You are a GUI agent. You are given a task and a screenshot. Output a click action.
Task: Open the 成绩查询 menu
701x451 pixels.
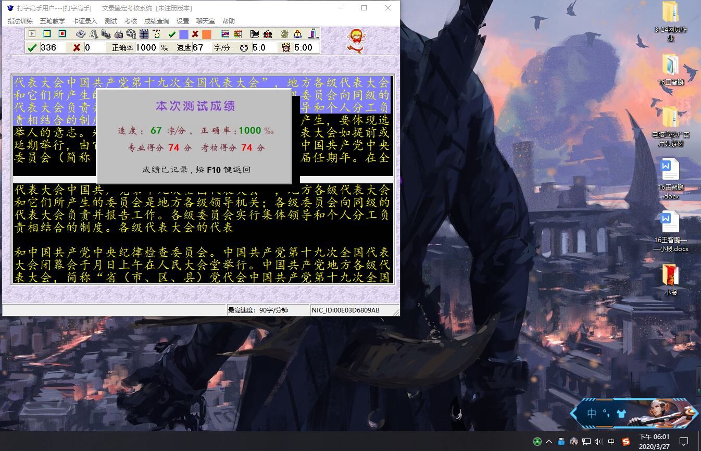[157, 21]
